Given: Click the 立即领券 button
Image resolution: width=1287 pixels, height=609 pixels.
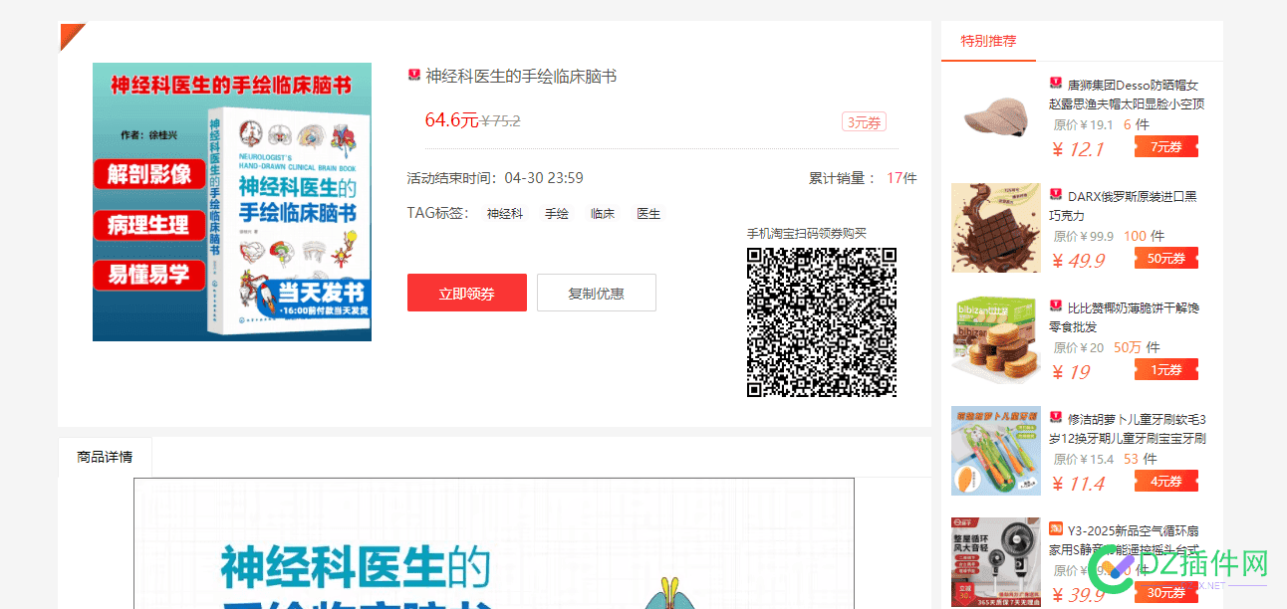Looking at the screenshot, I should pos(467,293).
